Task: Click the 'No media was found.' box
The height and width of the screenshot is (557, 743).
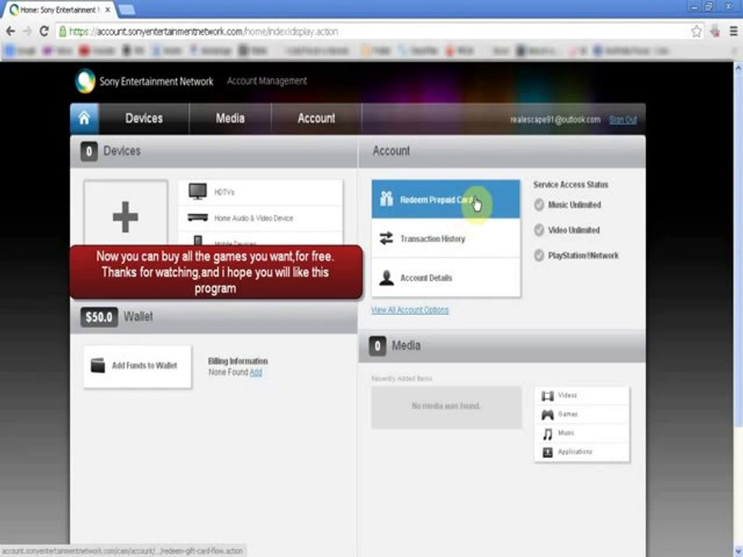Action: click(446, 407)
